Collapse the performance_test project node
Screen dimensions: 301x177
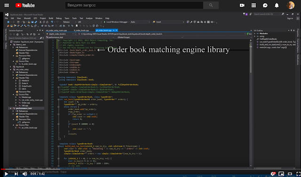(x=11, y=108)
